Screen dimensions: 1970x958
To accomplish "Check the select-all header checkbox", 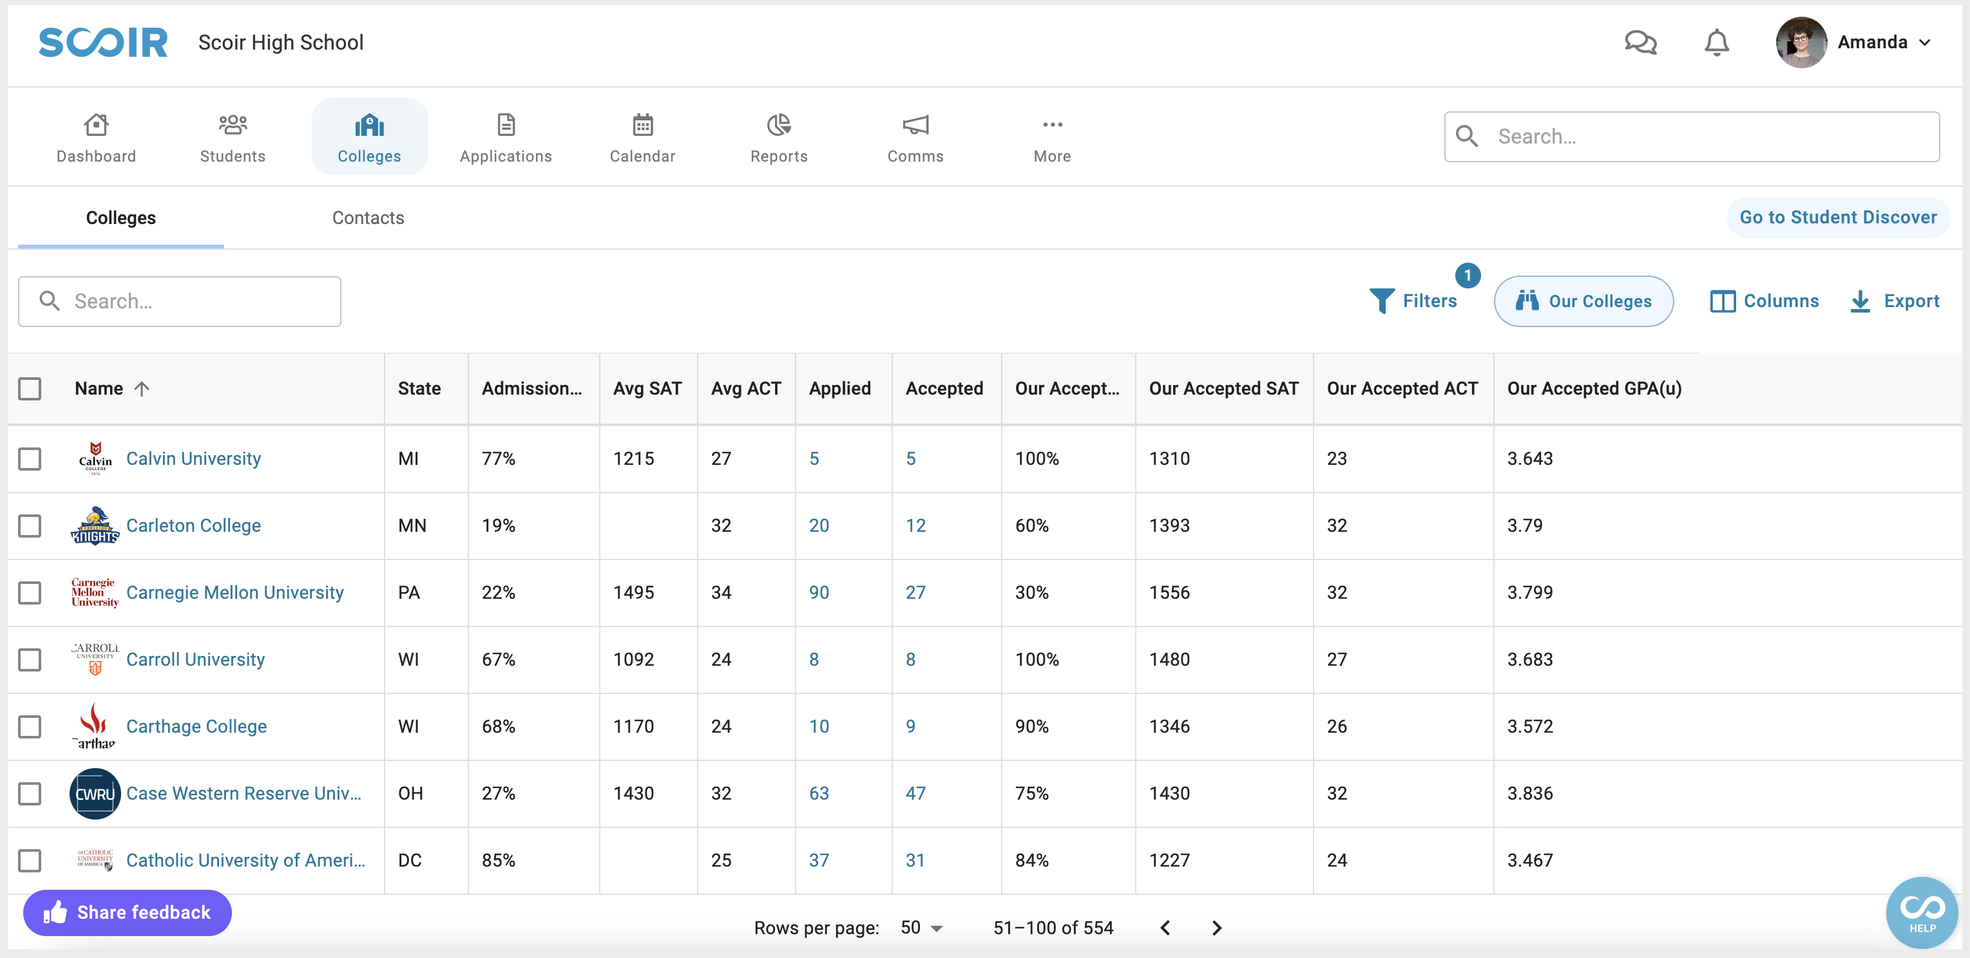I will pos(30,388).
